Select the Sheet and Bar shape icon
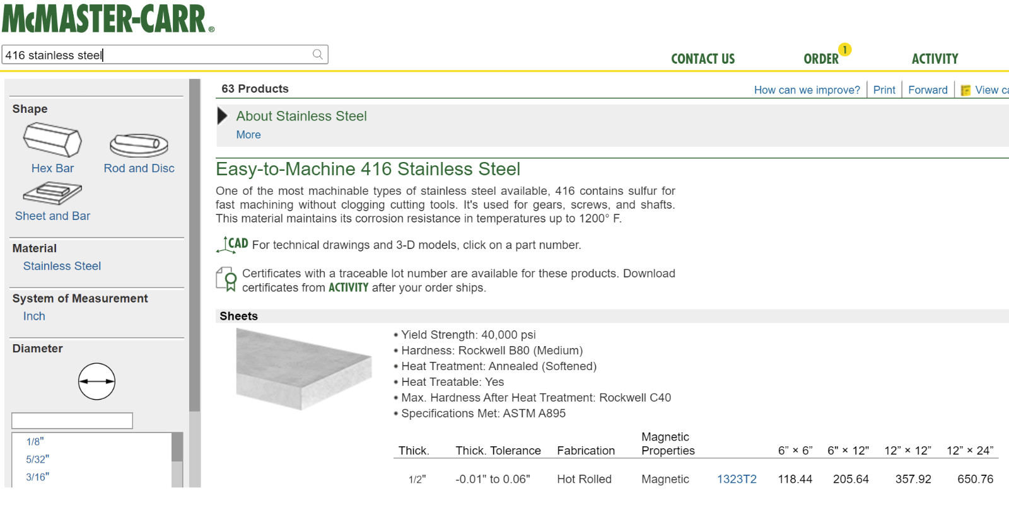The image size is (1009, 510). [52, 194]
